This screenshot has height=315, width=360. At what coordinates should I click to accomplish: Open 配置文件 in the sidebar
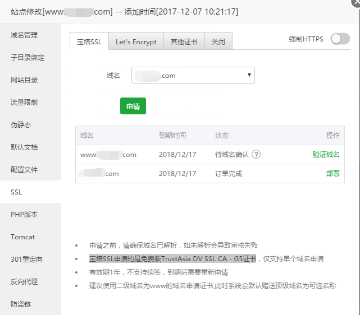click(x=30, y=169)
